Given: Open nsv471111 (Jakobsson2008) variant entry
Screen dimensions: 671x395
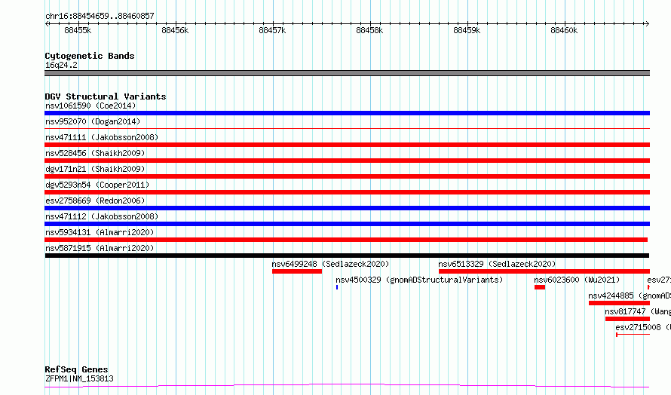Looking at the screenshot, I should 102,137.
